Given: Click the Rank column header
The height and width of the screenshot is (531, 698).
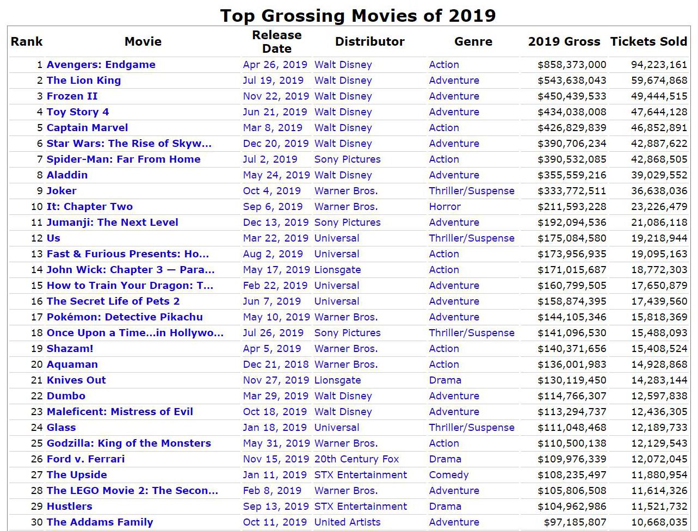Looking at the screenshot, I should coord(27,41).
